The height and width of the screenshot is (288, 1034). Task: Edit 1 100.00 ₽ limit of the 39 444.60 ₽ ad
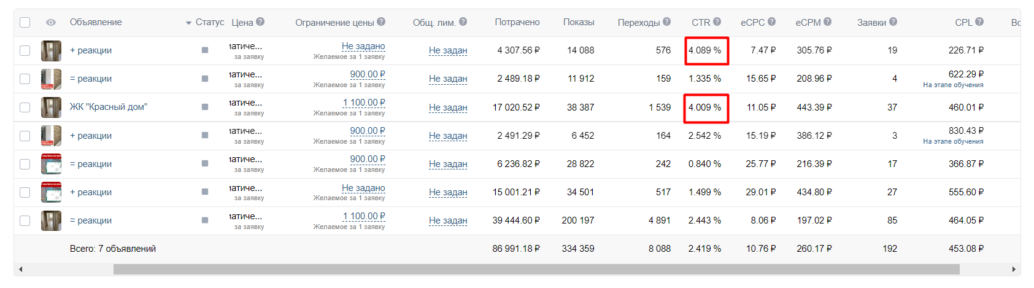click(364, 216)
